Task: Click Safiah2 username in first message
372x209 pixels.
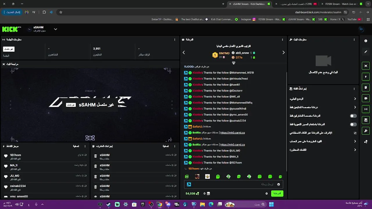Action: (198, 127)
